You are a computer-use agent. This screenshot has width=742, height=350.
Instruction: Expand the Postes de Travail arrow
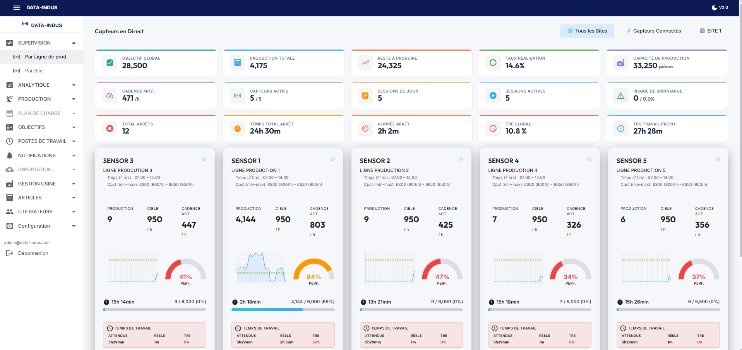tap(74, 141)
